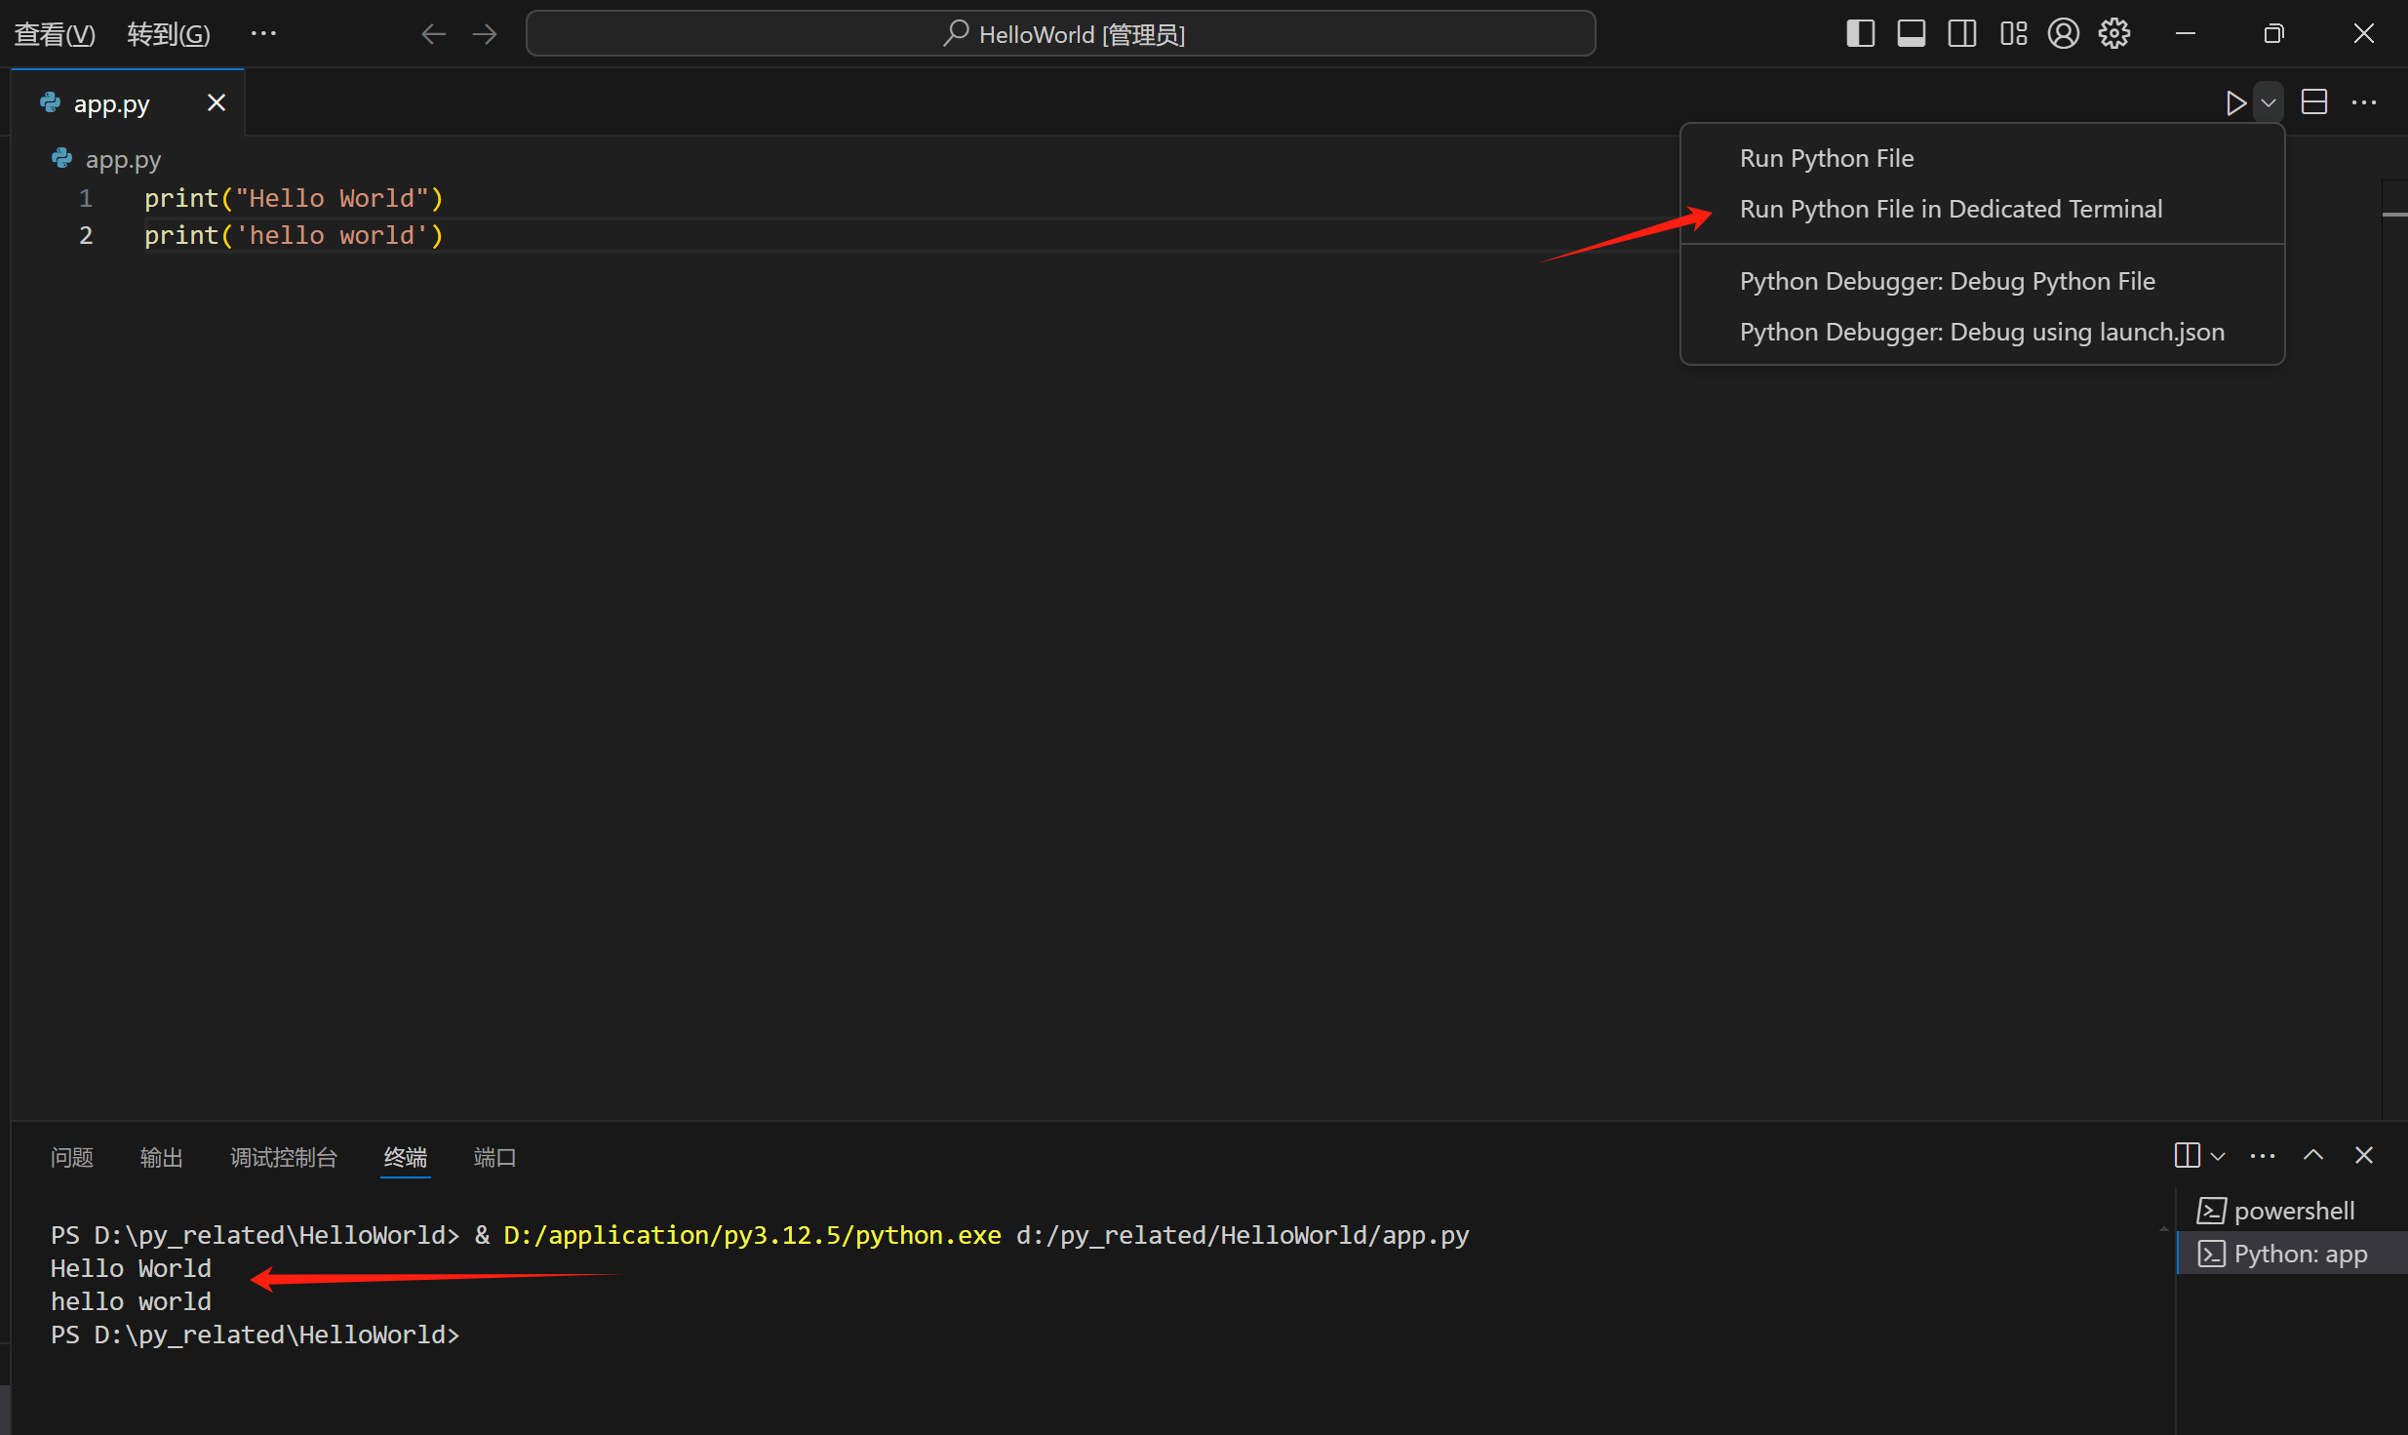Click the HelloWorld search command box

tap(1060, 34)
